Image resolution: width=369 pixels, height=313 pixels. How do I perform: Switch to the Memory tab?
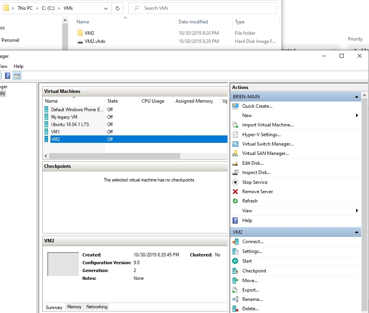pyautogui.click(x=74, y=307)
